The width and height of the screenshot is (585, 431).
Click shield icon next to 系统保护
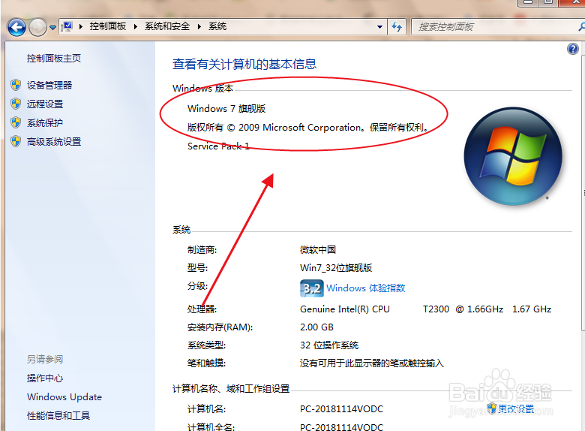[16, 122]
